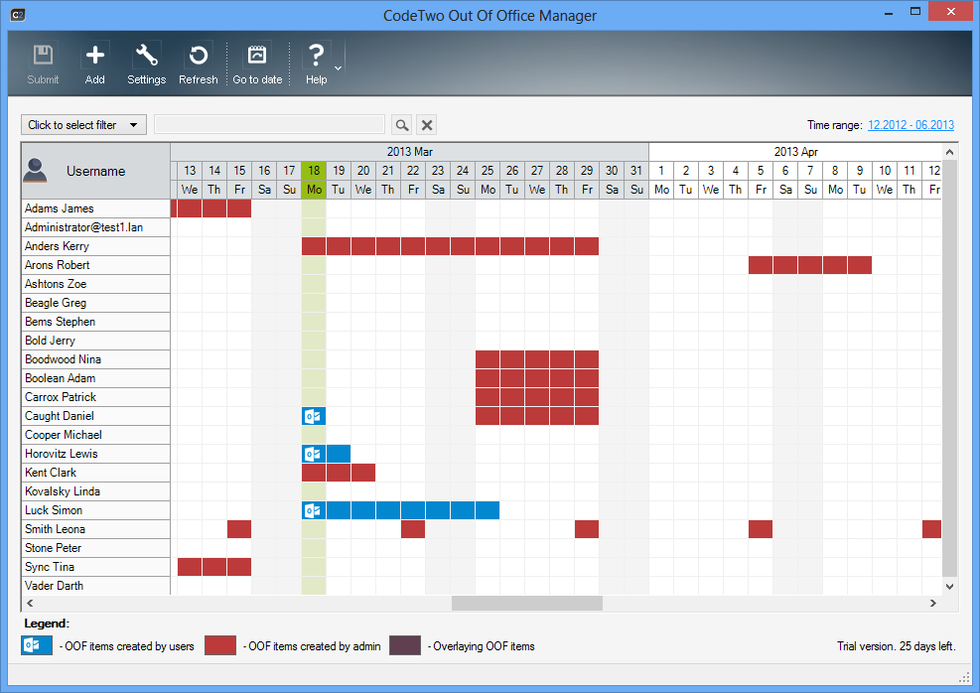
Task: Select user Smith Leona
Action: [95, 529]
